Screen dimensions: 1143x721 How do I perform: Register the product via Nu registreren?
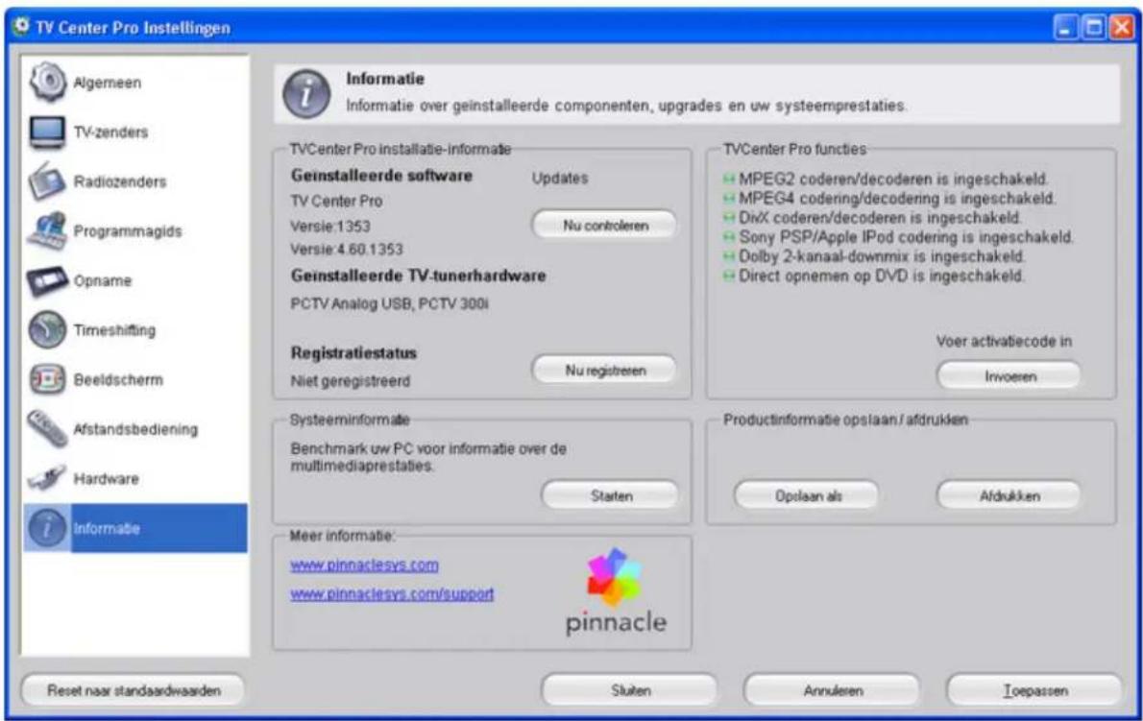click(x=605, y=370)
